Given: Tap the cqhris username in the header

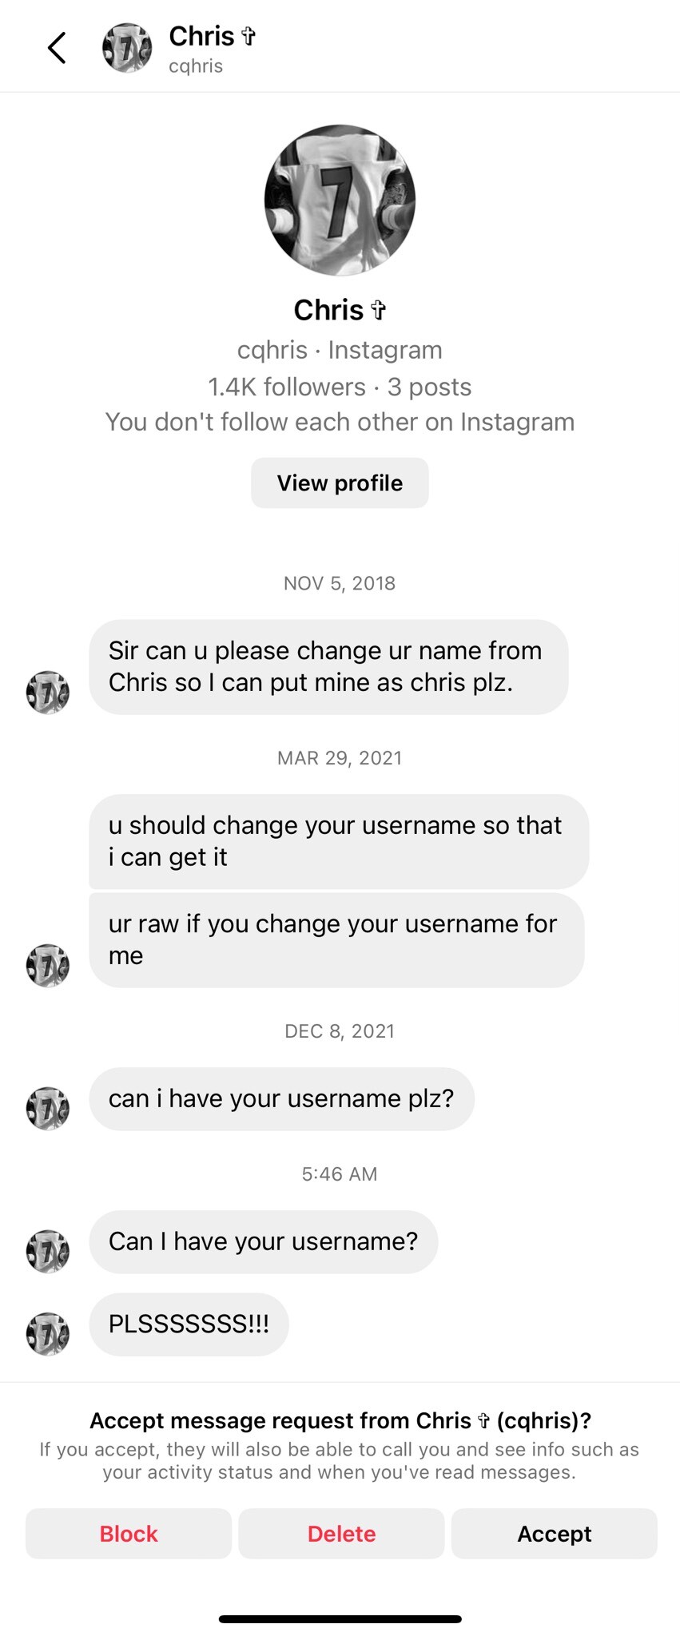Looking at the screenshot, I should (x=196, y=66).
